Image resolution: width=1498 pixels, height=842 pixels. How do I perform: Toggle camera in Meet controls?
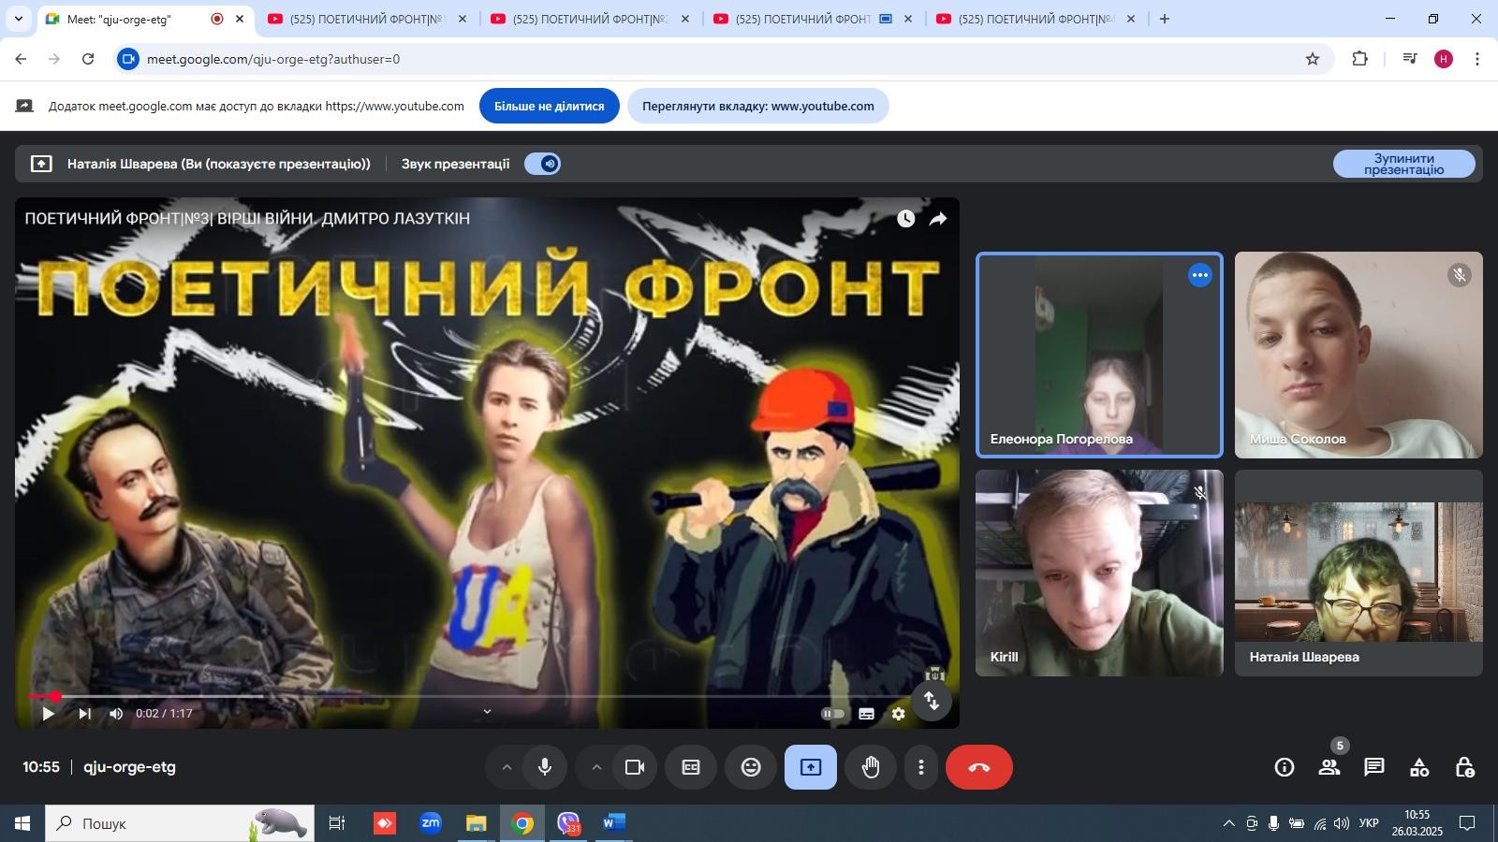point(635,767)
